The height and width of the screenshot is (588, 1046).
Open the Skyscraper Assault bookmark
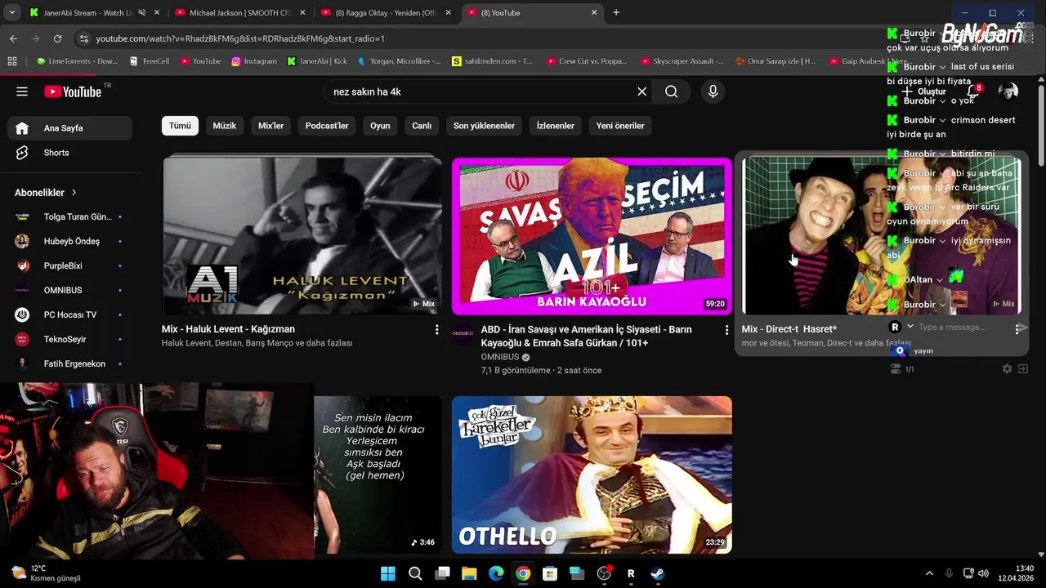click(682, 61)
